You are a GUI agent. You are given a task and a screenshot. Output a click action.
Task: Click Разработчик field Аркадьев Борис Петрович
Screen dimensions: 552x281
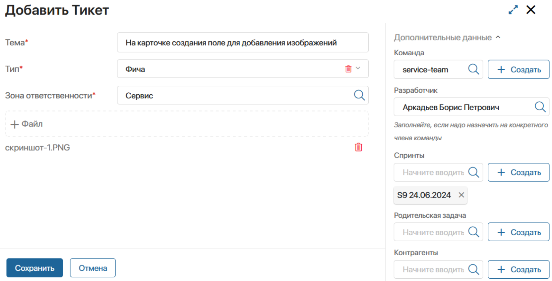pos(471,107)
